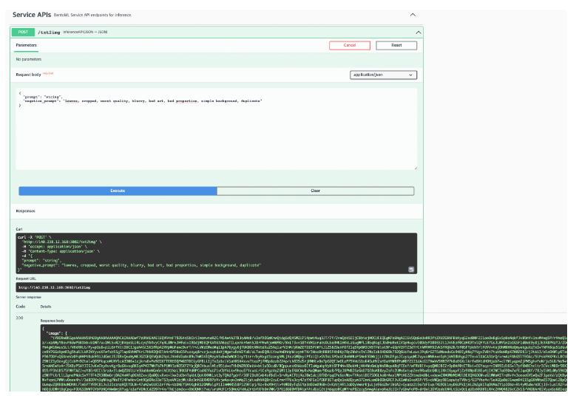Copy the curl command with clipboard icon
Screen dimensions: 576x396
pyautogui.click(x=411, y=270)
